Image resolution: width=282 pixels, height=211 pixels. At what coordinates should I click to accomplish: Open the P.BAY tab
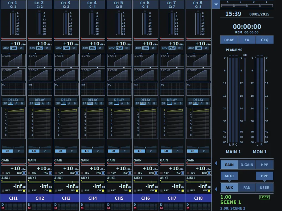(229, 40)
